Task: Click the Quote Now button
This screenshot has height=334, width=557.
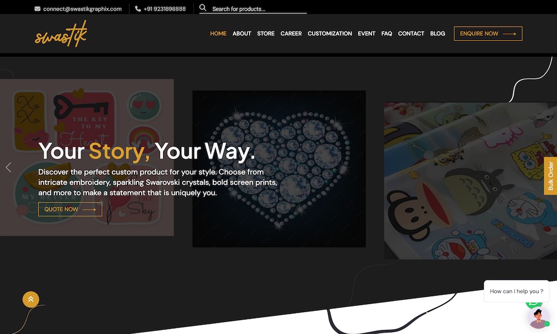Action: pos(70,209)
